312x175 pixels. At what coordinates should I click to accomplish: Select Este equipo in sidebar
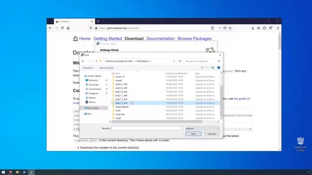tap(93, 108)
